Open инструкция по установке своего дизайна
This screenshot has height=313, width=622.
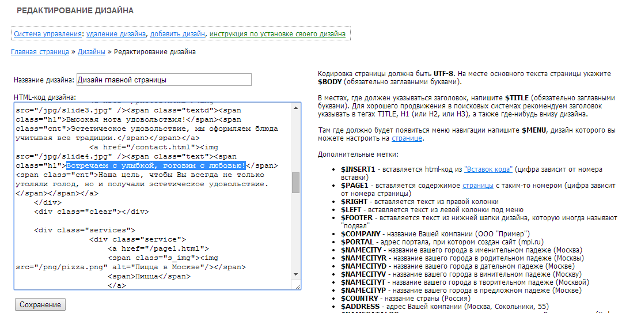pos(277,34)
